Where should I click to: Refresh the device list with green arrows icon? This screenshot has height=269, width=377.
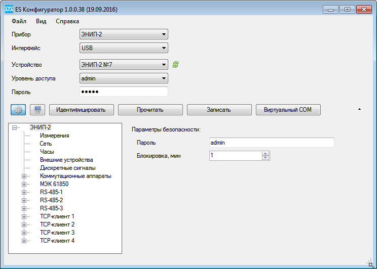pos(175,64)
